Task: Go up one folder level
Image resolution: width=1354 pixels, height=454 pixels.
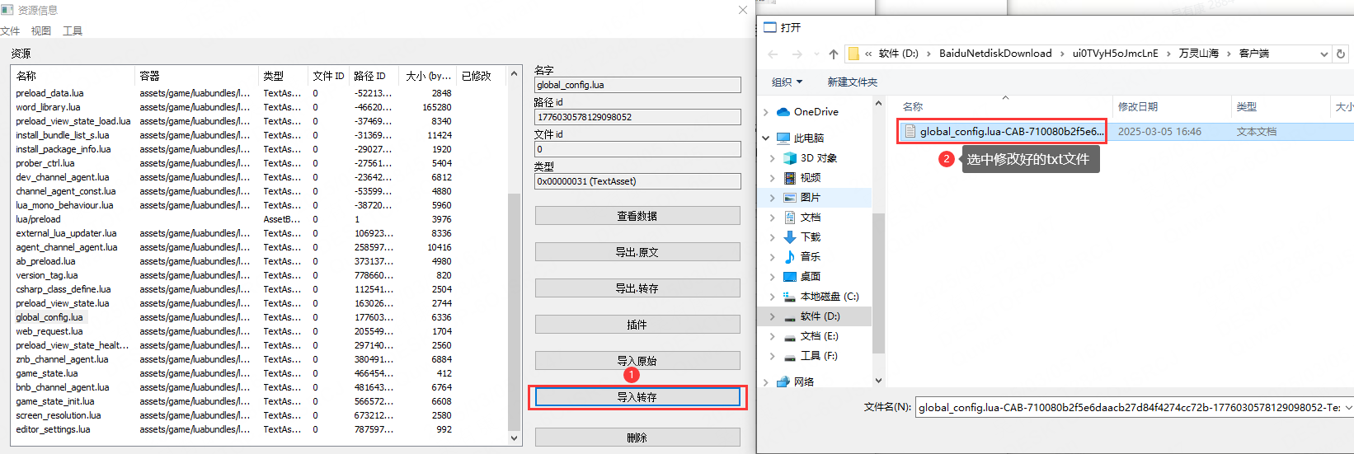Action: (834, 54)
